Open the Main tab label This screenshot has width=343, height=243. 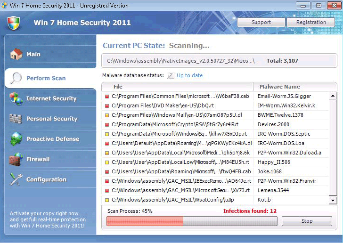pos(33,54)
